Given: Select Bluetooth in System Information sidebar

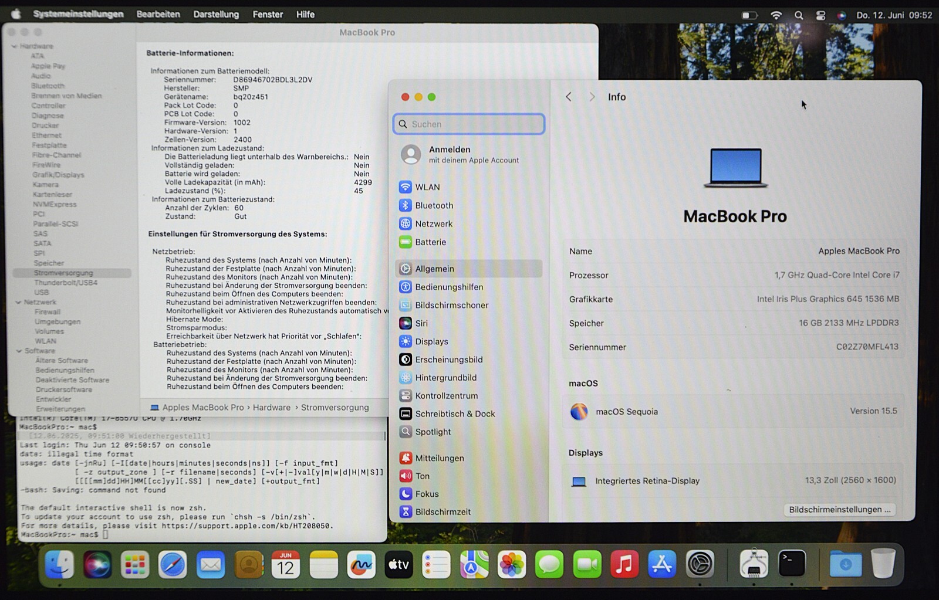Looking at the screenshot, I should coord(48,86).
